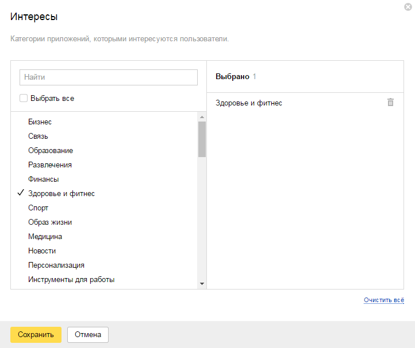The height and width of the screenshot is (348, 415).
Task: Pick the Развлечения category
Action: (x=50, y=165)
